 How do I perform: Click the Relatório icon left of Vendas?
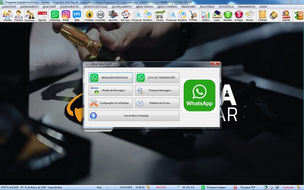click(148, 16)
